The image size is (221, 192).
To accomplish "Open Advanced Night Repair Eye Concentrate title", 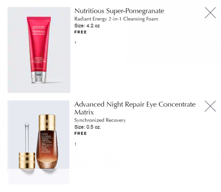I will pyautogui.click(x=135, y=108).
